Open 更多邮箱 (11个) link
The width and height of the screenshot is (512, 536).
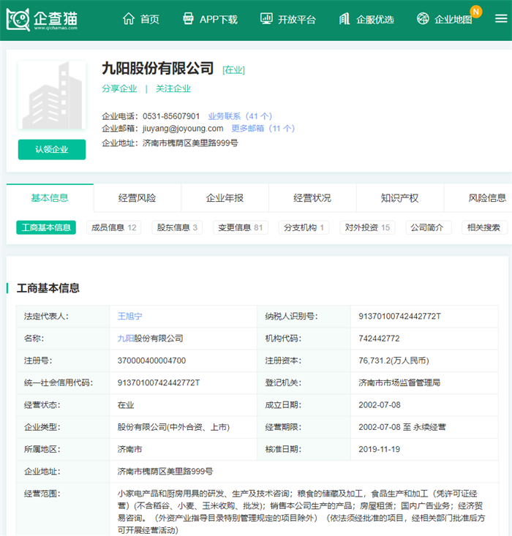tap(263, 129)
